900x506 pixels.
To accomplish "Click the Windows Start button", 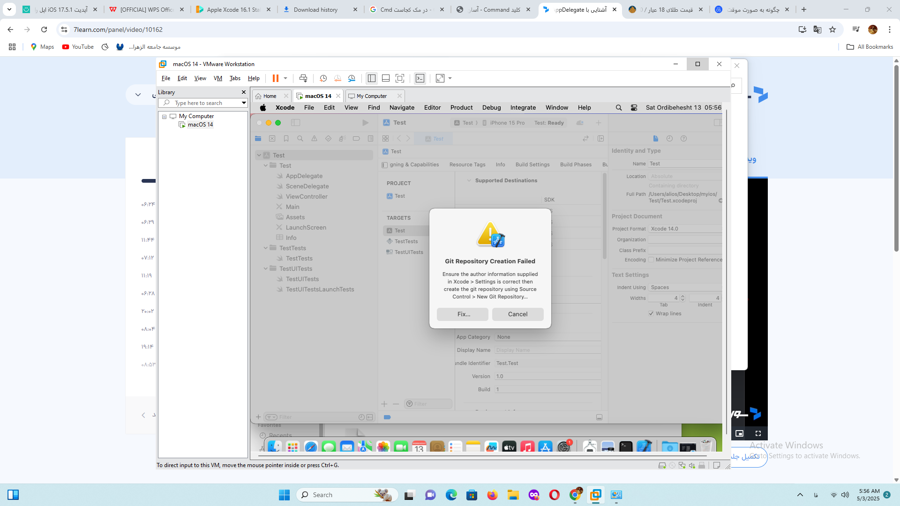I will click(x=284, y=495).
